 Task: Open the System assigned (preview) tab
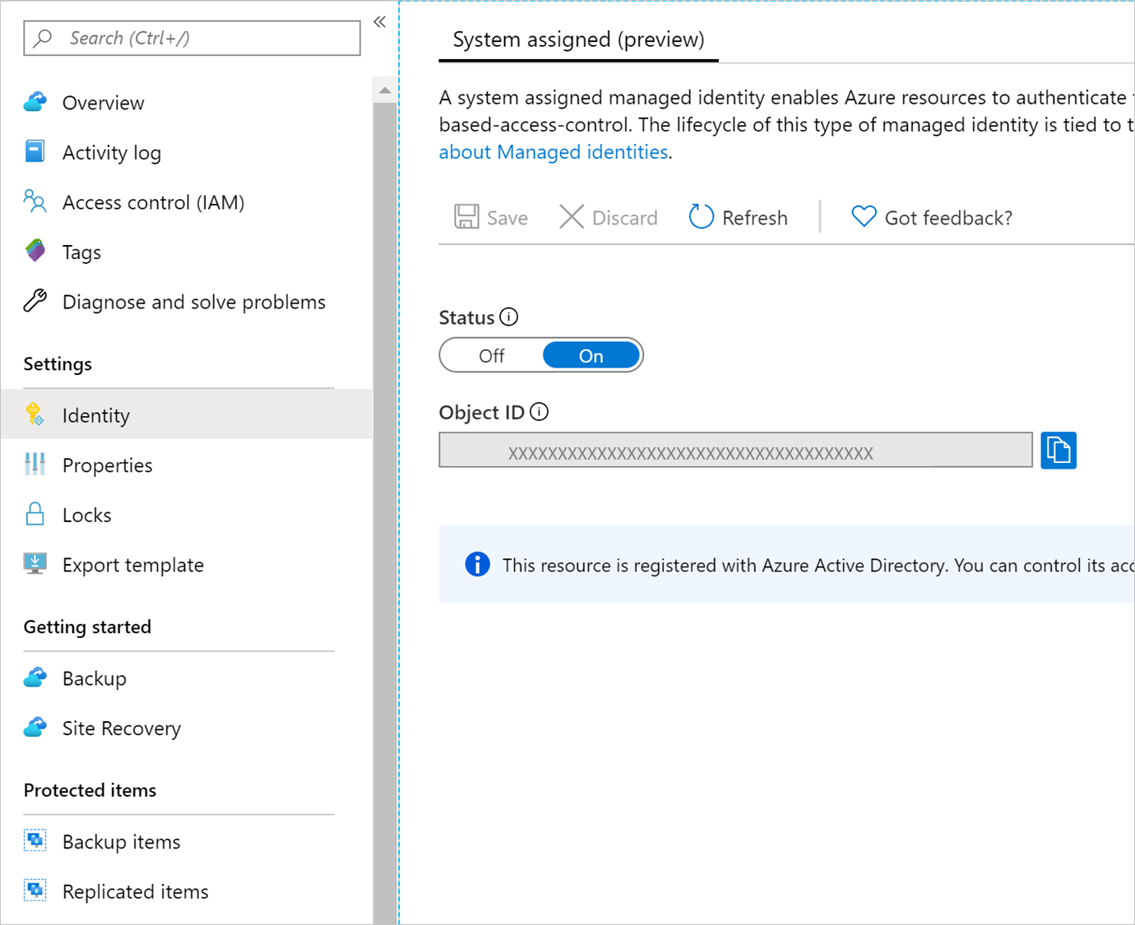point(578,39)
